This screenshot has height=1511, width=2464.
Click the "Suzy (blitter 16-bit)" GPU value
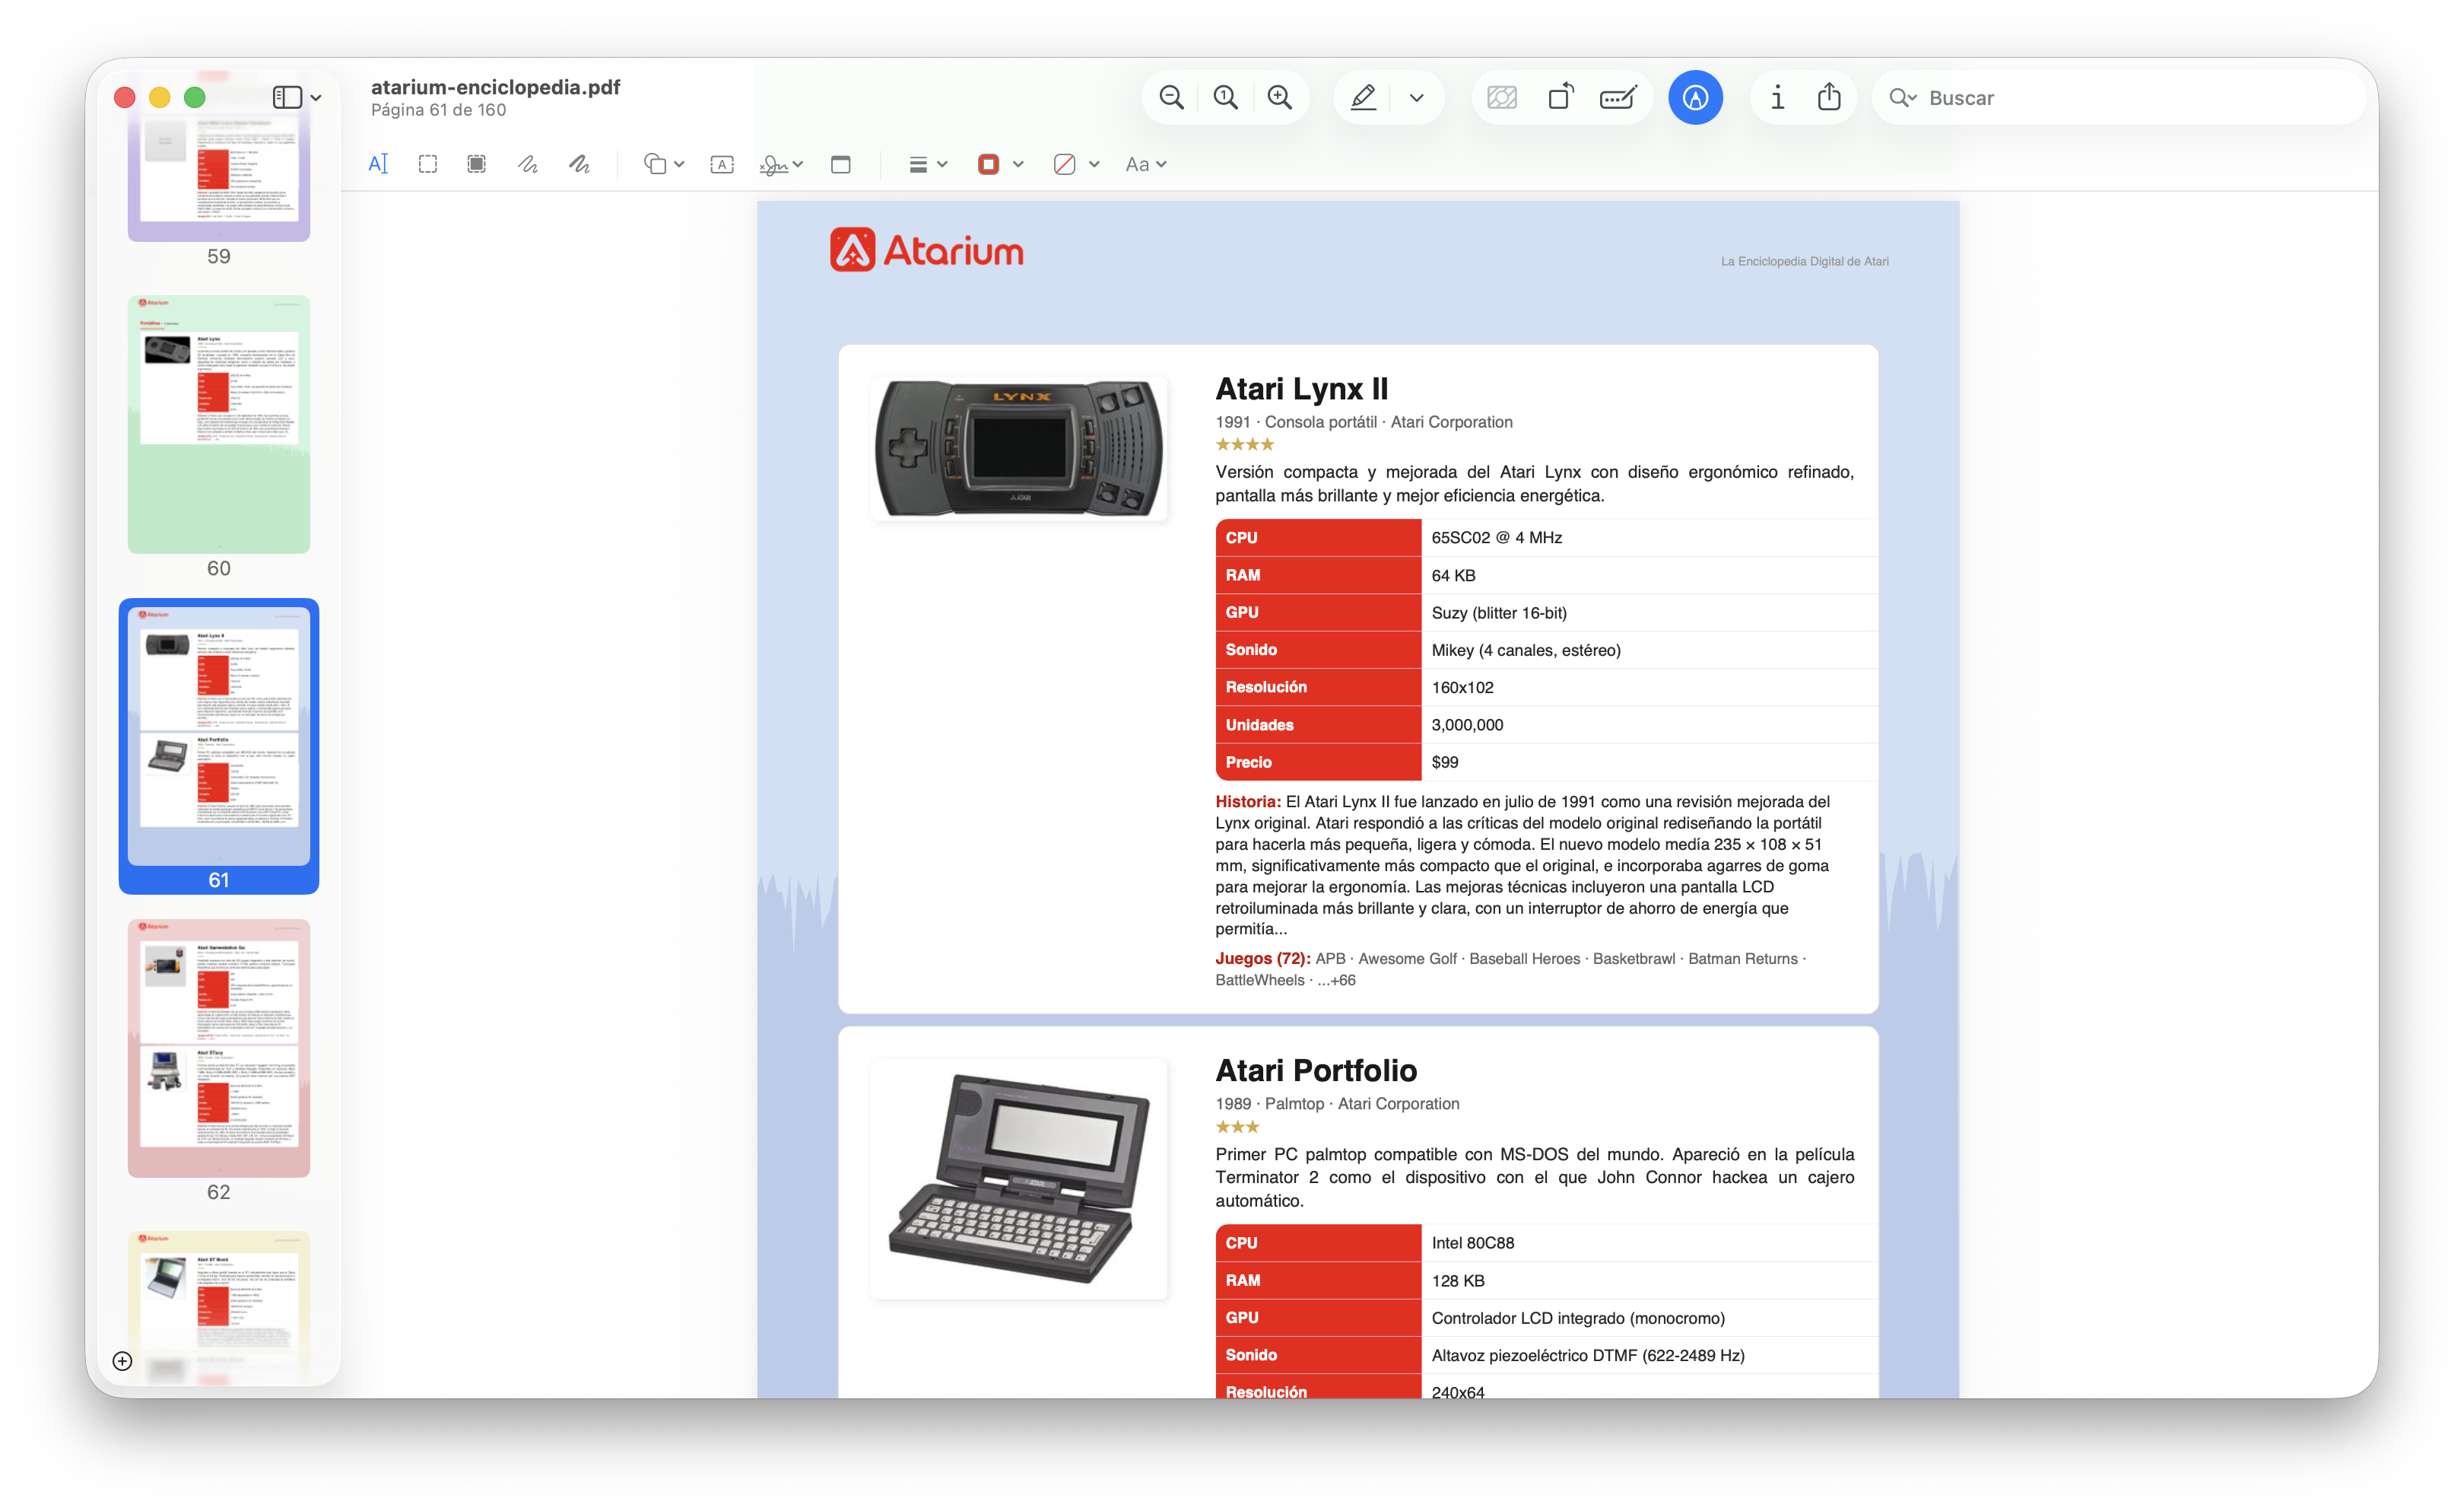pyautogui.click(x=1499, y=612)
